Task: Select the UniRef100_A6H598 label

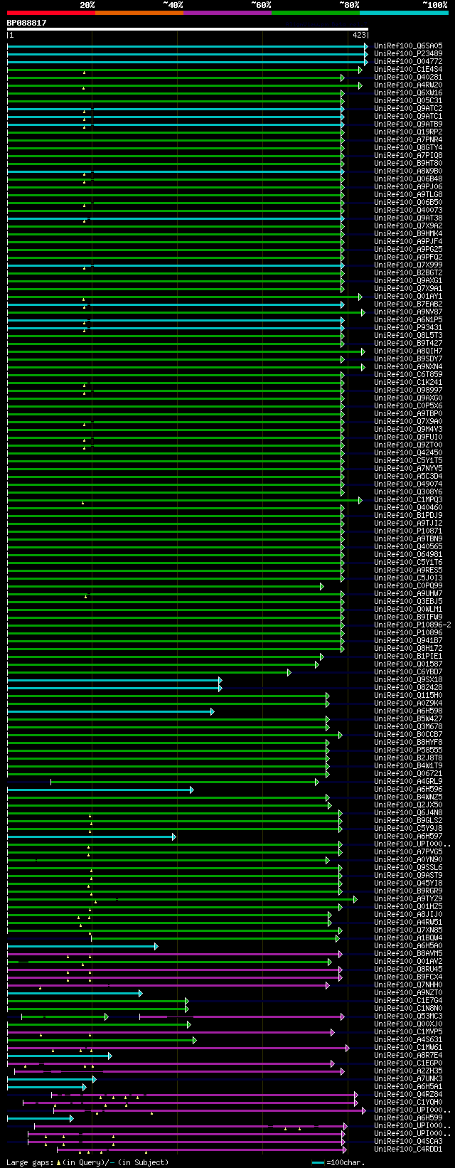Action: click(x=408, y=711)
